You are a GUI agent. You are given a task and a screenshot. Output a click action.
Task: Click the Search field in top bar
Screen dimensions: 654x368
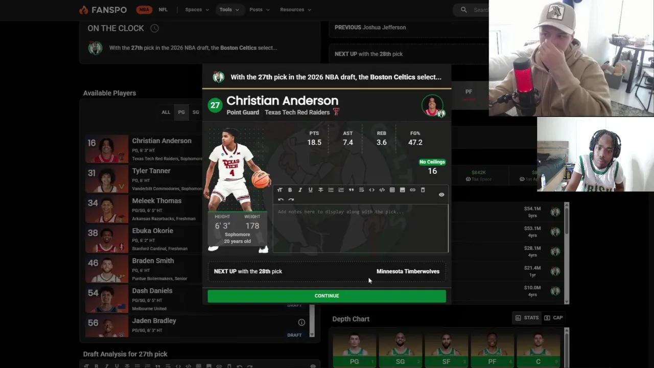[x=480, y=10]
